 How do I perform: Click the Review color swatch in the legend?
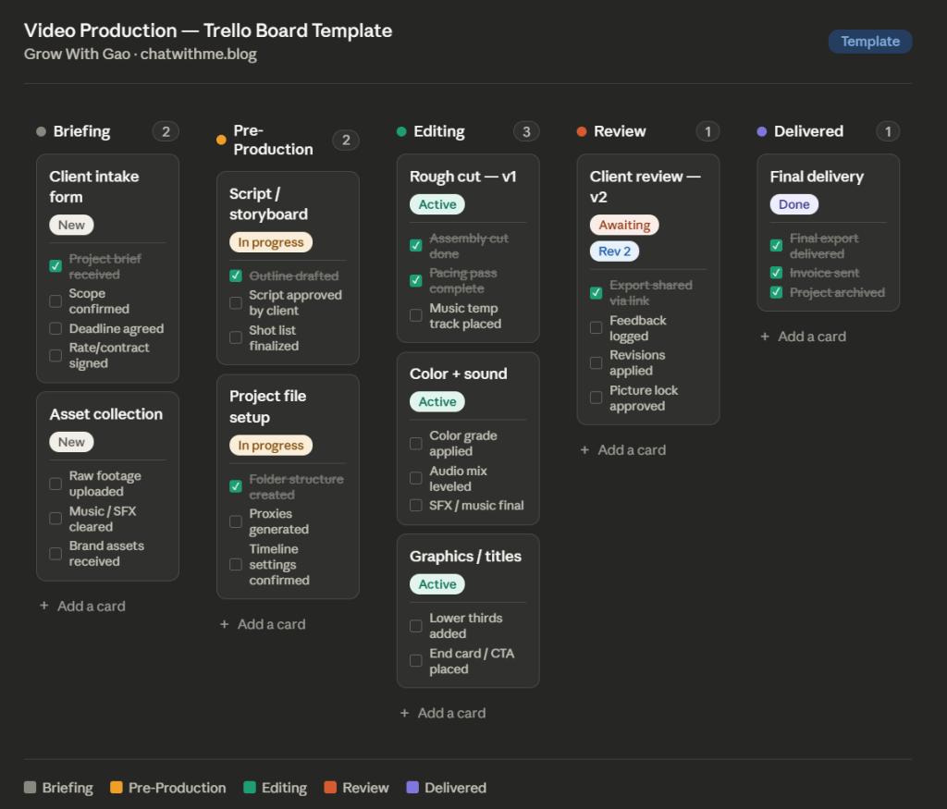pos(330,788)
